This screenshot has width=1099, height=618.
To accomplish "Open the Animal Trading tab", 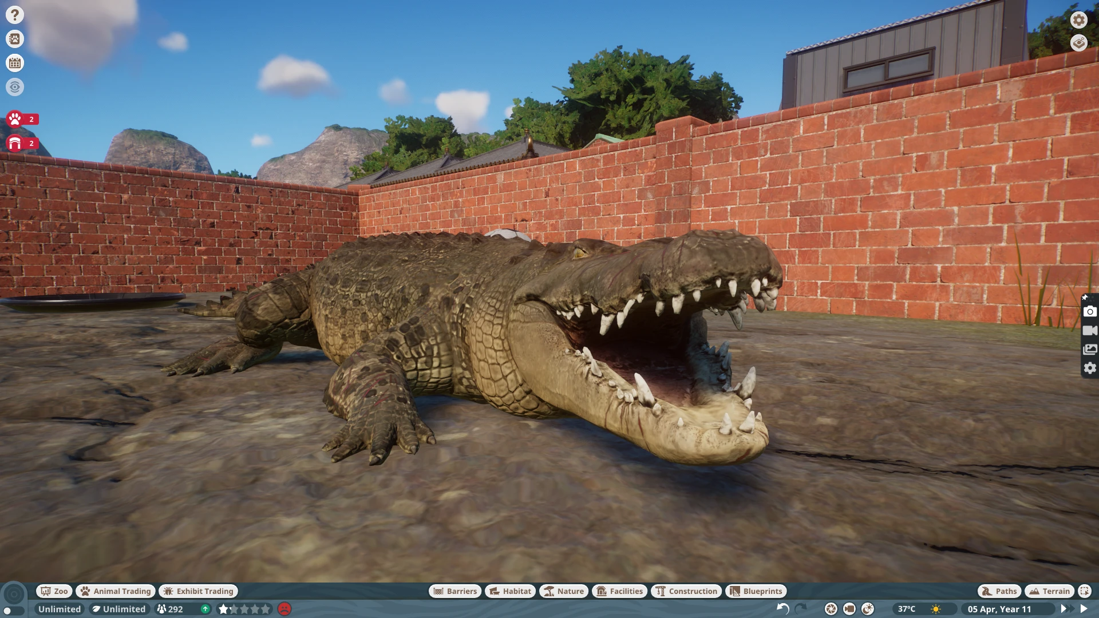I will click(116, 591).
